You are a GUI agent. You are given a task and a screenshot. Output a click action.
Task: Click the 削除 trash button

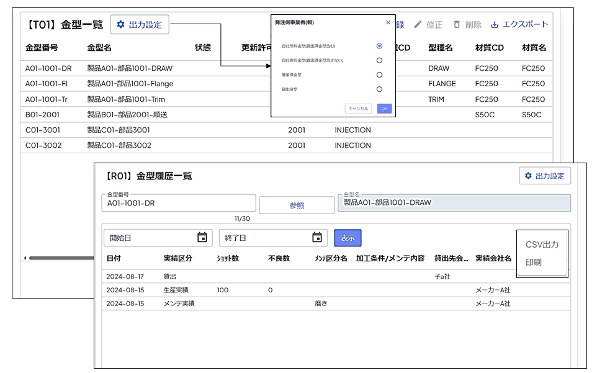[x=467, y=25]
